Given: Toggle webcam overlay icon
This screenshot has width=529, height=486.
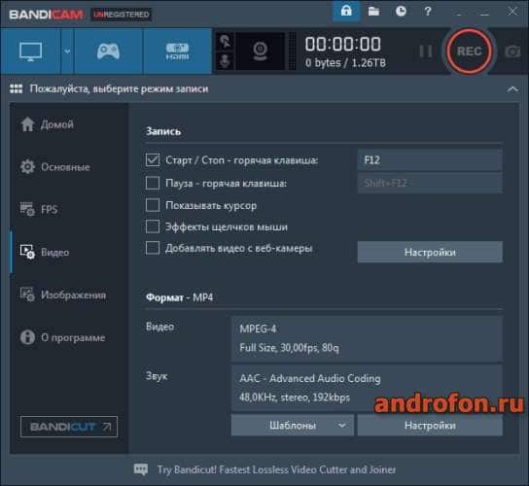Looking at the screenshot, I should point(260,52).
